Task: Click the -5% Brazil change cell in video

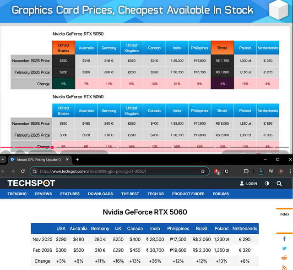Action: point(222,83)
